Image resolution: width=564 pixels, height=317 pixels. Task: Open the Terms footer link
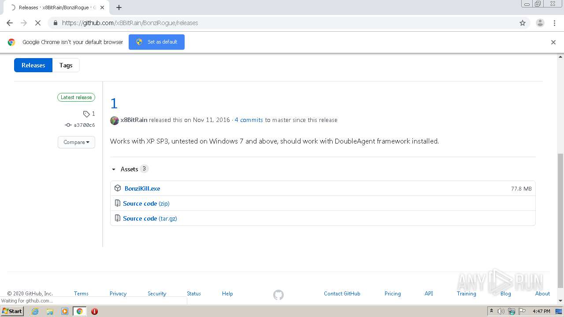[81, 294]
